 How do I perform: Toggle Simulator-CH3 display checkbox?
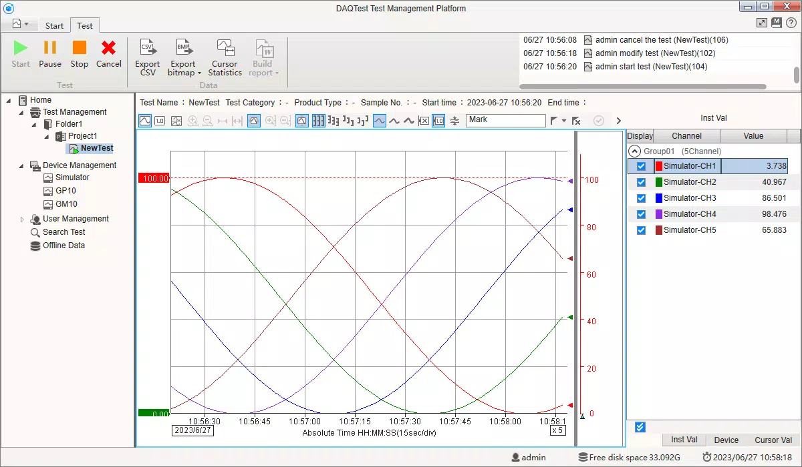(x=642, y=198)
